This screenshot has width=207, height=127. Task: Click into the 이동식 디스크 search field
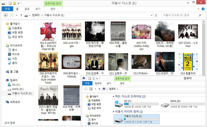(x=179, y=15)
